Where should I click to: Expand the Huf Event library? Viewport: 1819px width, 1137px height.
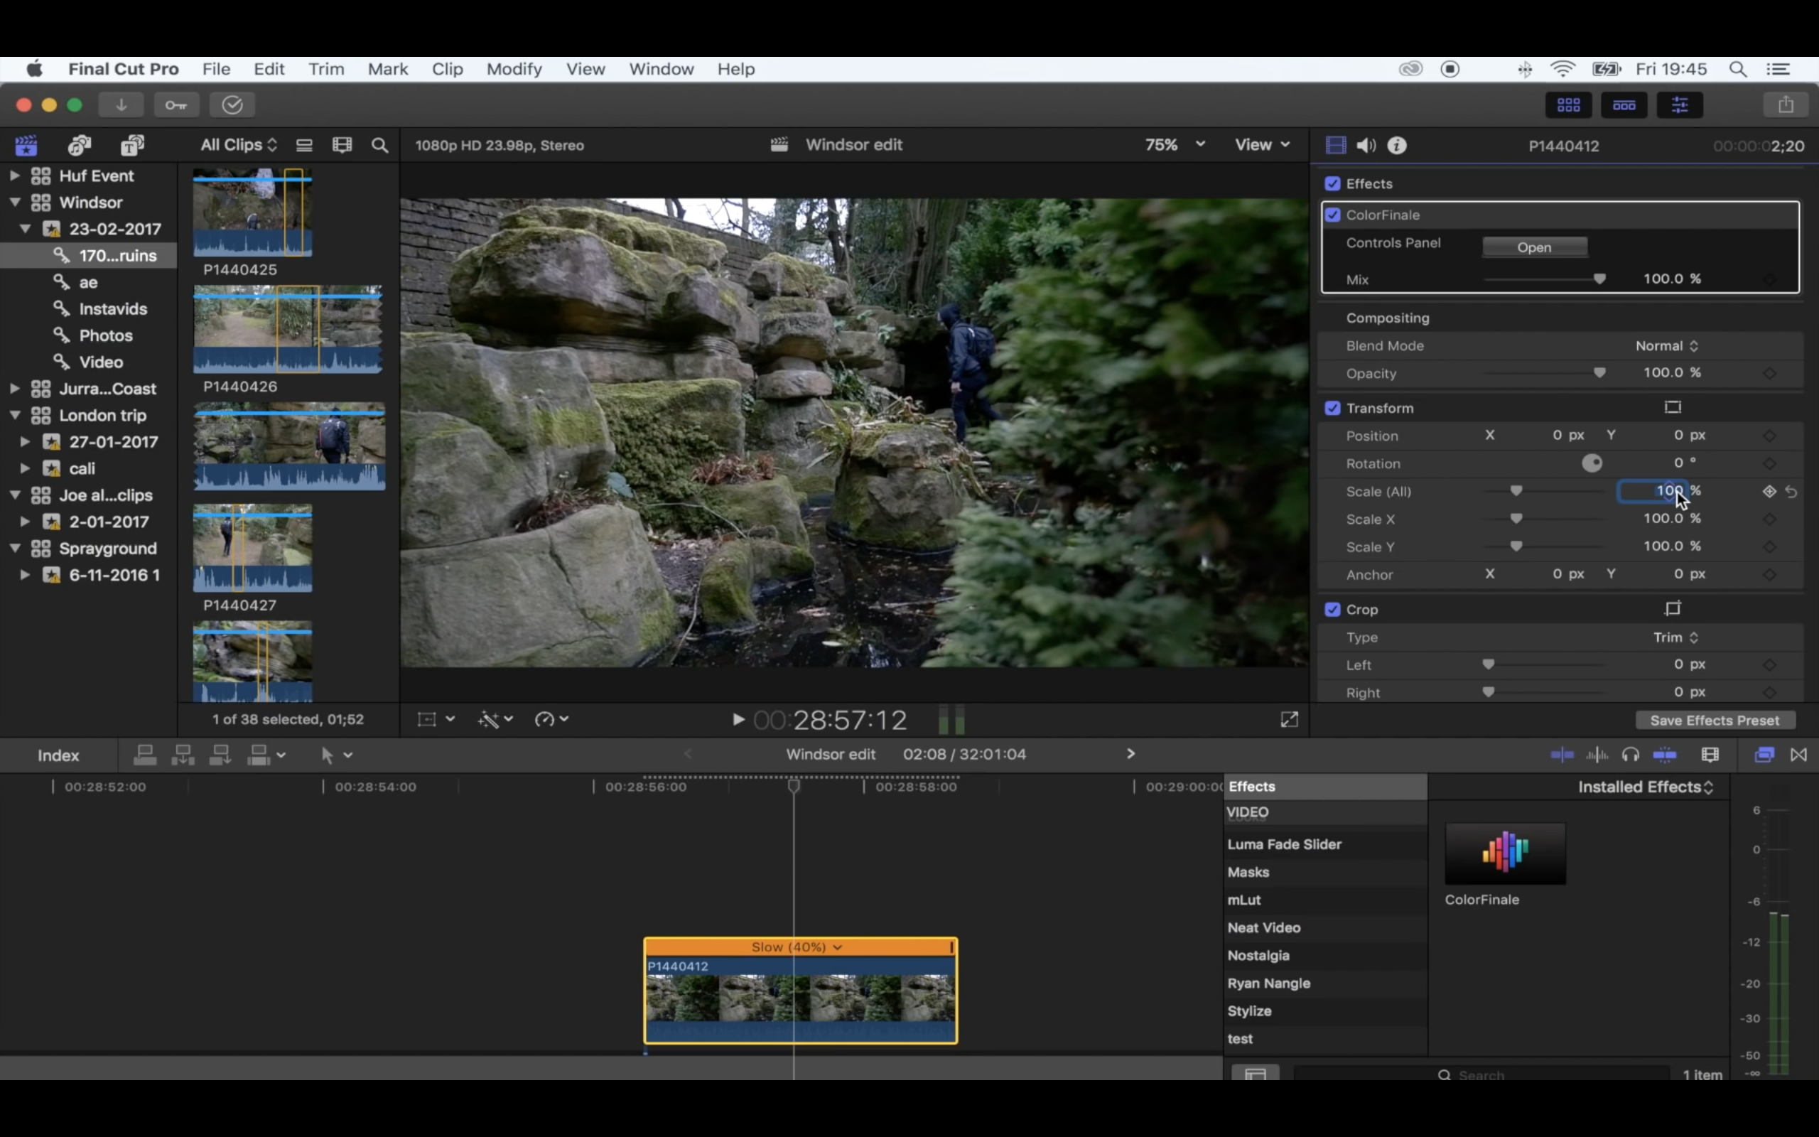(14, 176)
